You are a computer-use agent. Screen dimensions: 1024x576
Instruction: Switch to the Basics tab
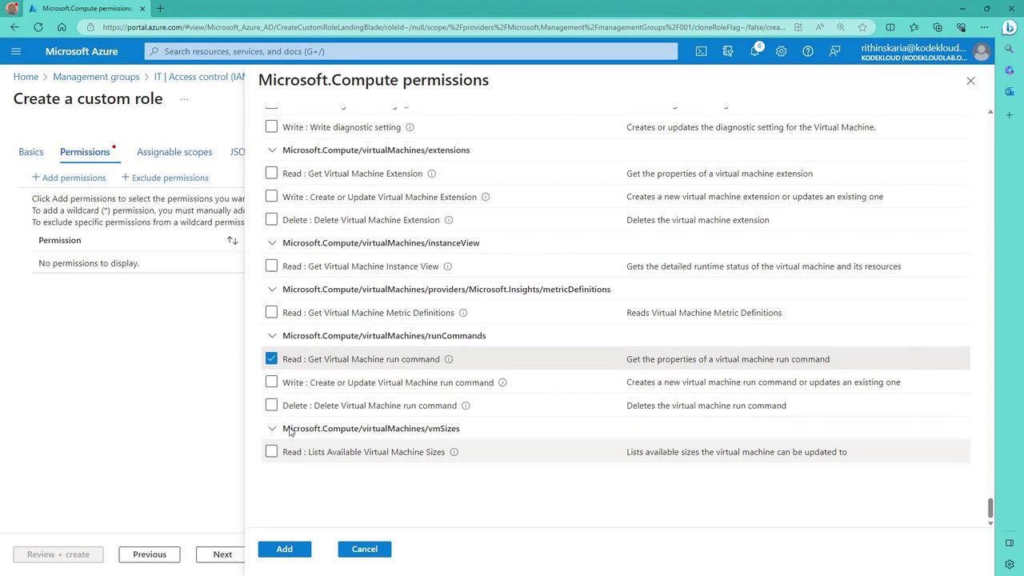[30, 152]
